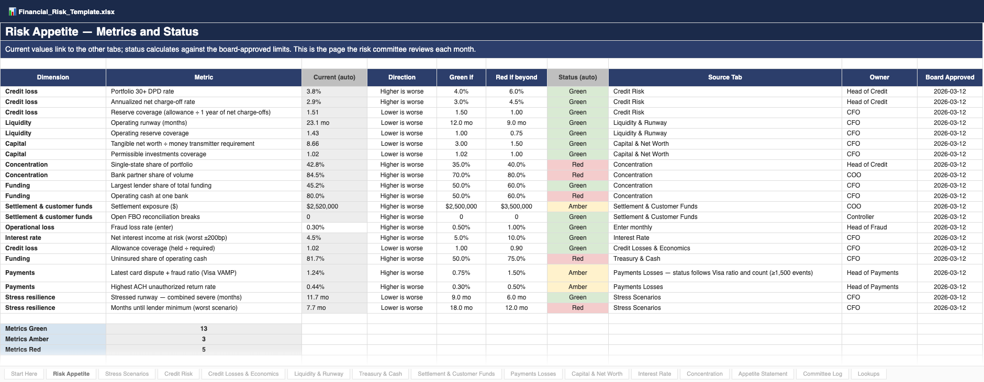Image resolution: width=984 pixels, height=382 pixels.
Task: Open the Treasury & Cash tab
Action: (381, 374)
